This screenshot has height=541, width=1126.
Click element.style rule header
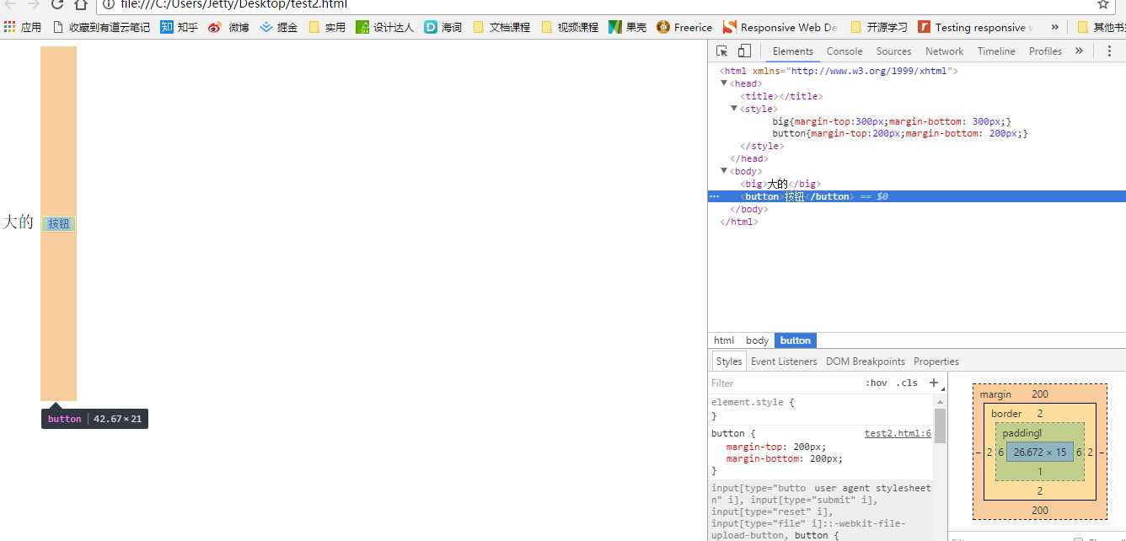coord(753,402)
